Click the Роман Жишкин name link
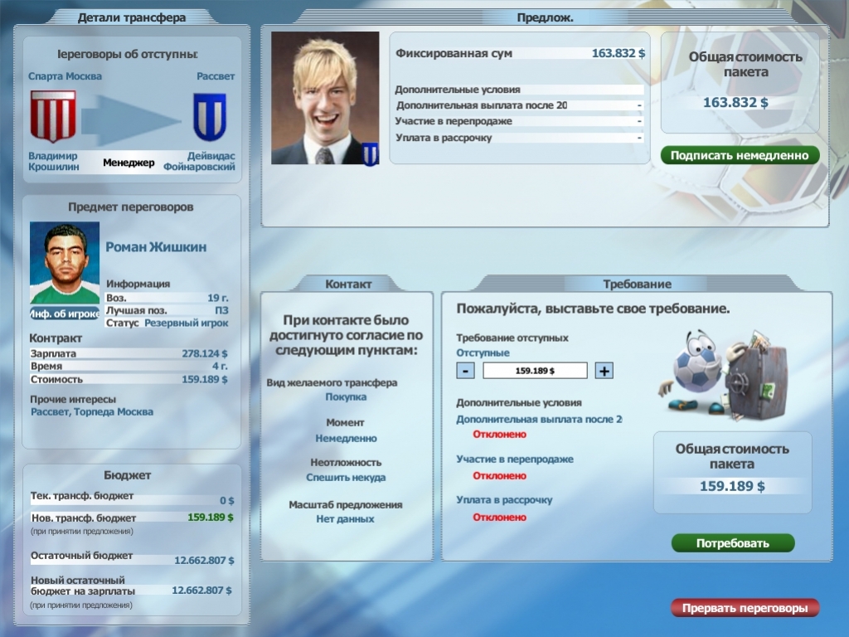Screen dimensions: 849x637 156,247
